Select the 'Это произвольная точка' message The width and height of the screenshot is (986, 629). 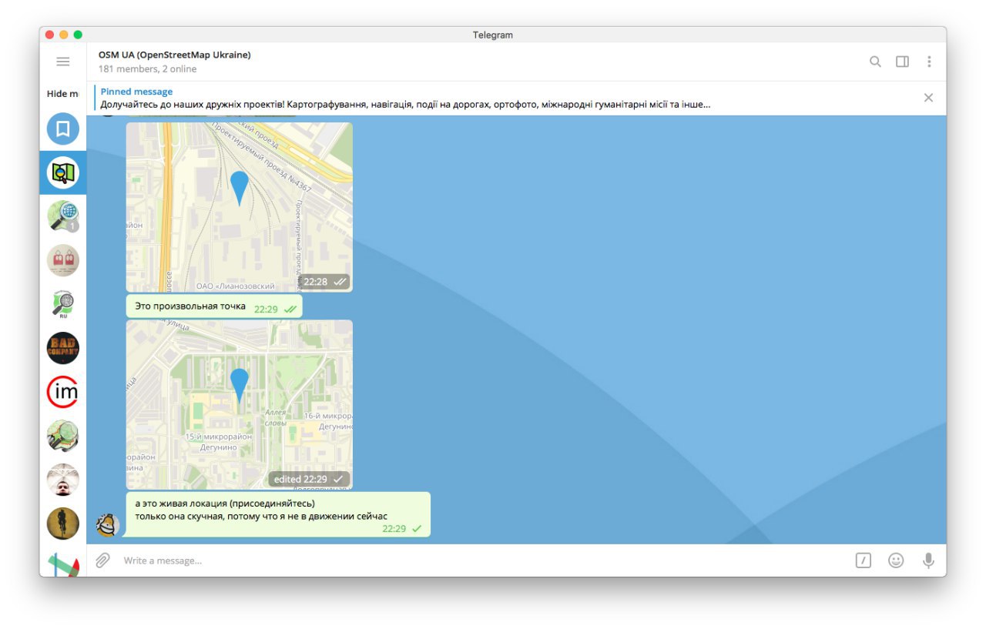[214, 306]
